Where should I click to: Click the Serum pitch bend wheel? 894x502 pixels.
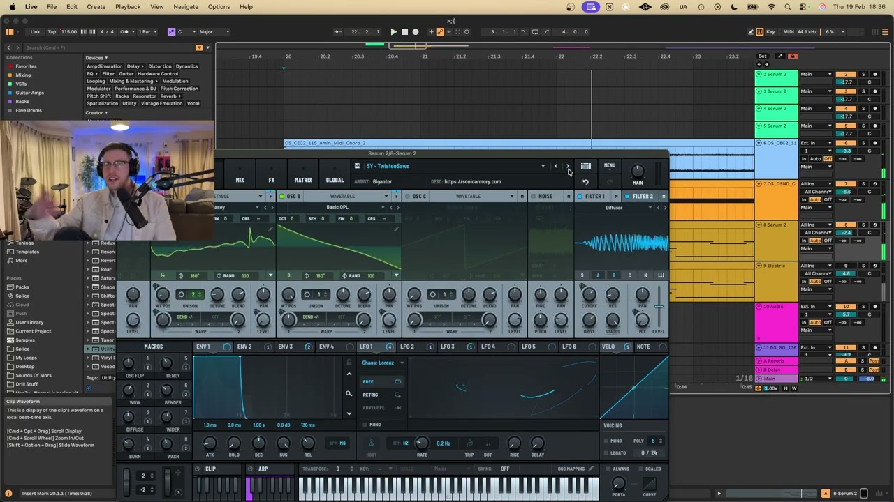[x=126, y=481]
